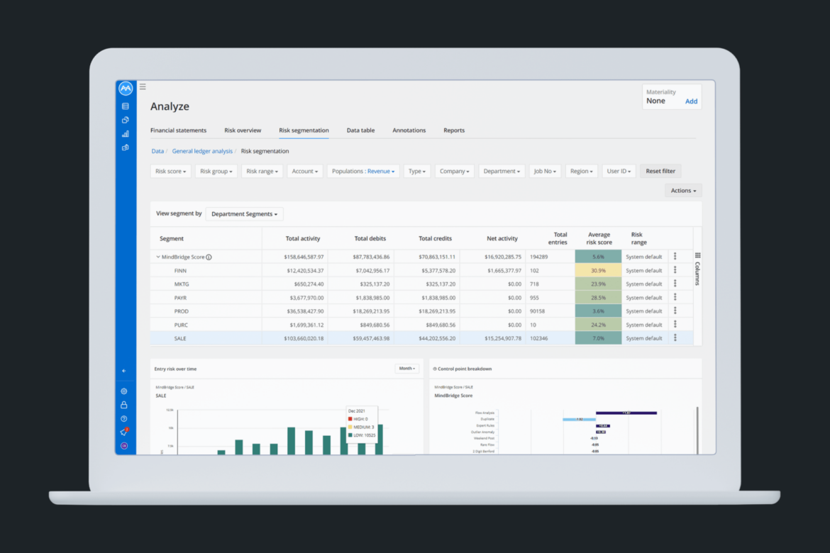Click the 5.6% average risk score cell
Viewport: 830px width, 553px height.
598,257
